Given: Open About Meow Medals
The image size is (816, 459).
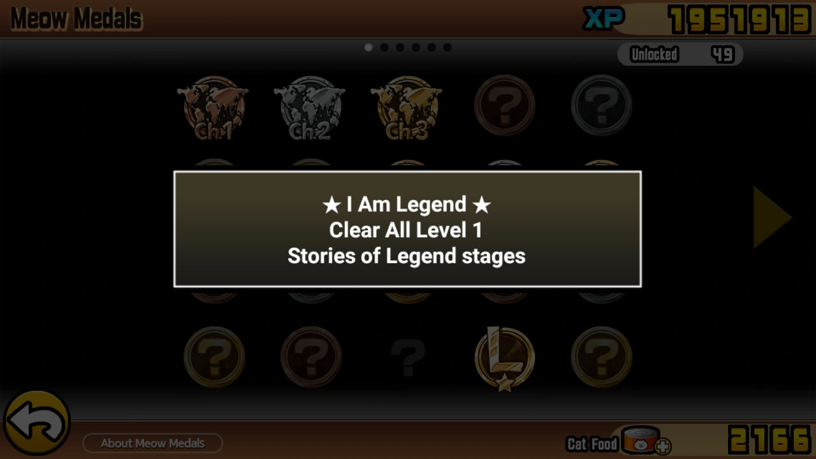Looking at the screenshot, I should [152, 443].
